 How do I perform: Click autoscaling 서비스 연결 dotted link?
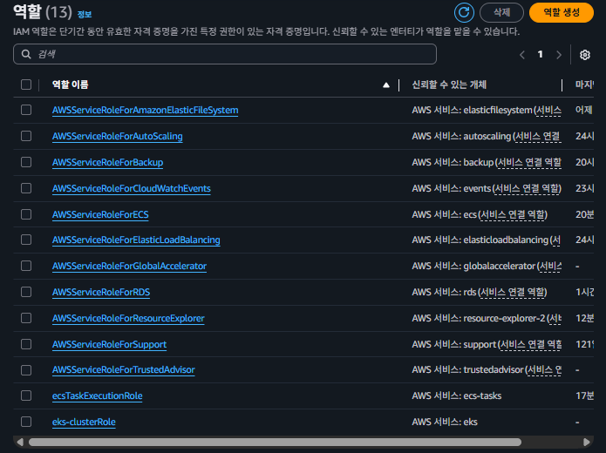[x=538, y=136]
